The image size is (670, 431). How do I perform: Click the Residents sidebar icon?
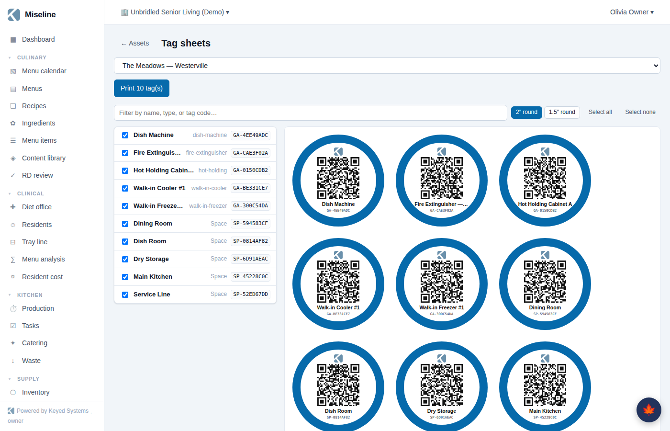point(13,225)
